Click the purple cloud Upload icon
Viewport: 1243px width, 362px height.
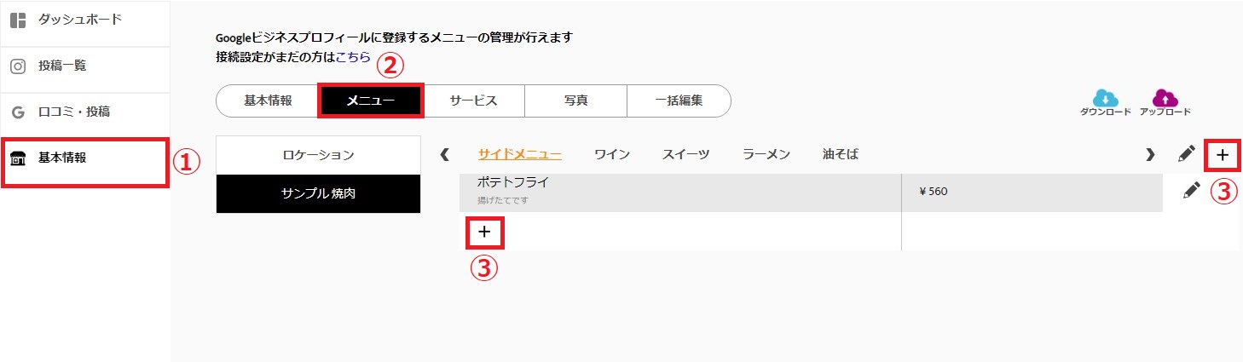1165,99
